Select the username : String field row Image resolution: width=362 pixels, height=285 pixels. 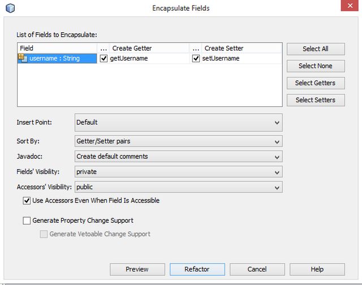click(x=57, y=58)
